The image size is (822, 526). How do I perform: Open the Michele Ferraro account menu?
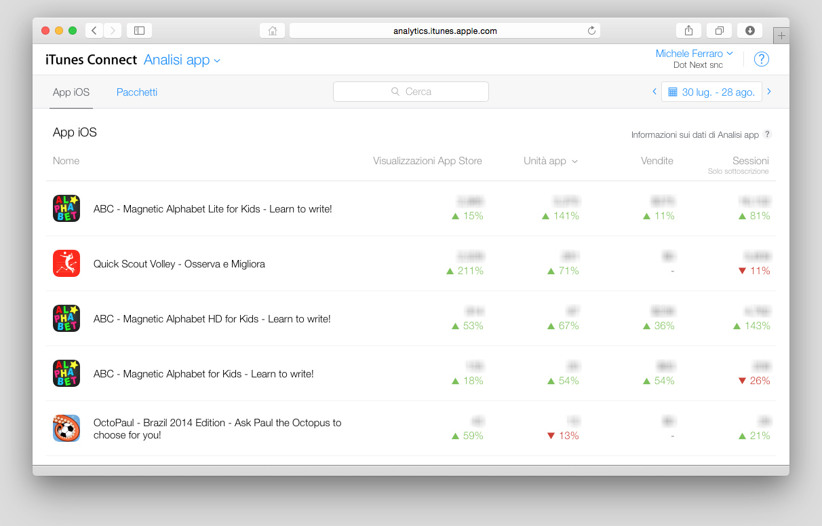(694, 54)
